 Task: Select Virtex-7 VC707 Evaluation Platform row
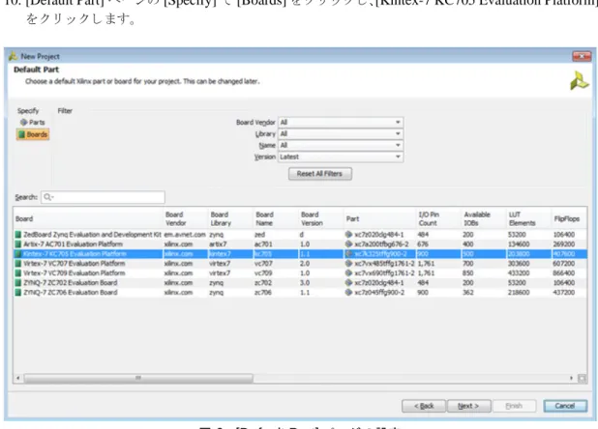click(301, 264)
